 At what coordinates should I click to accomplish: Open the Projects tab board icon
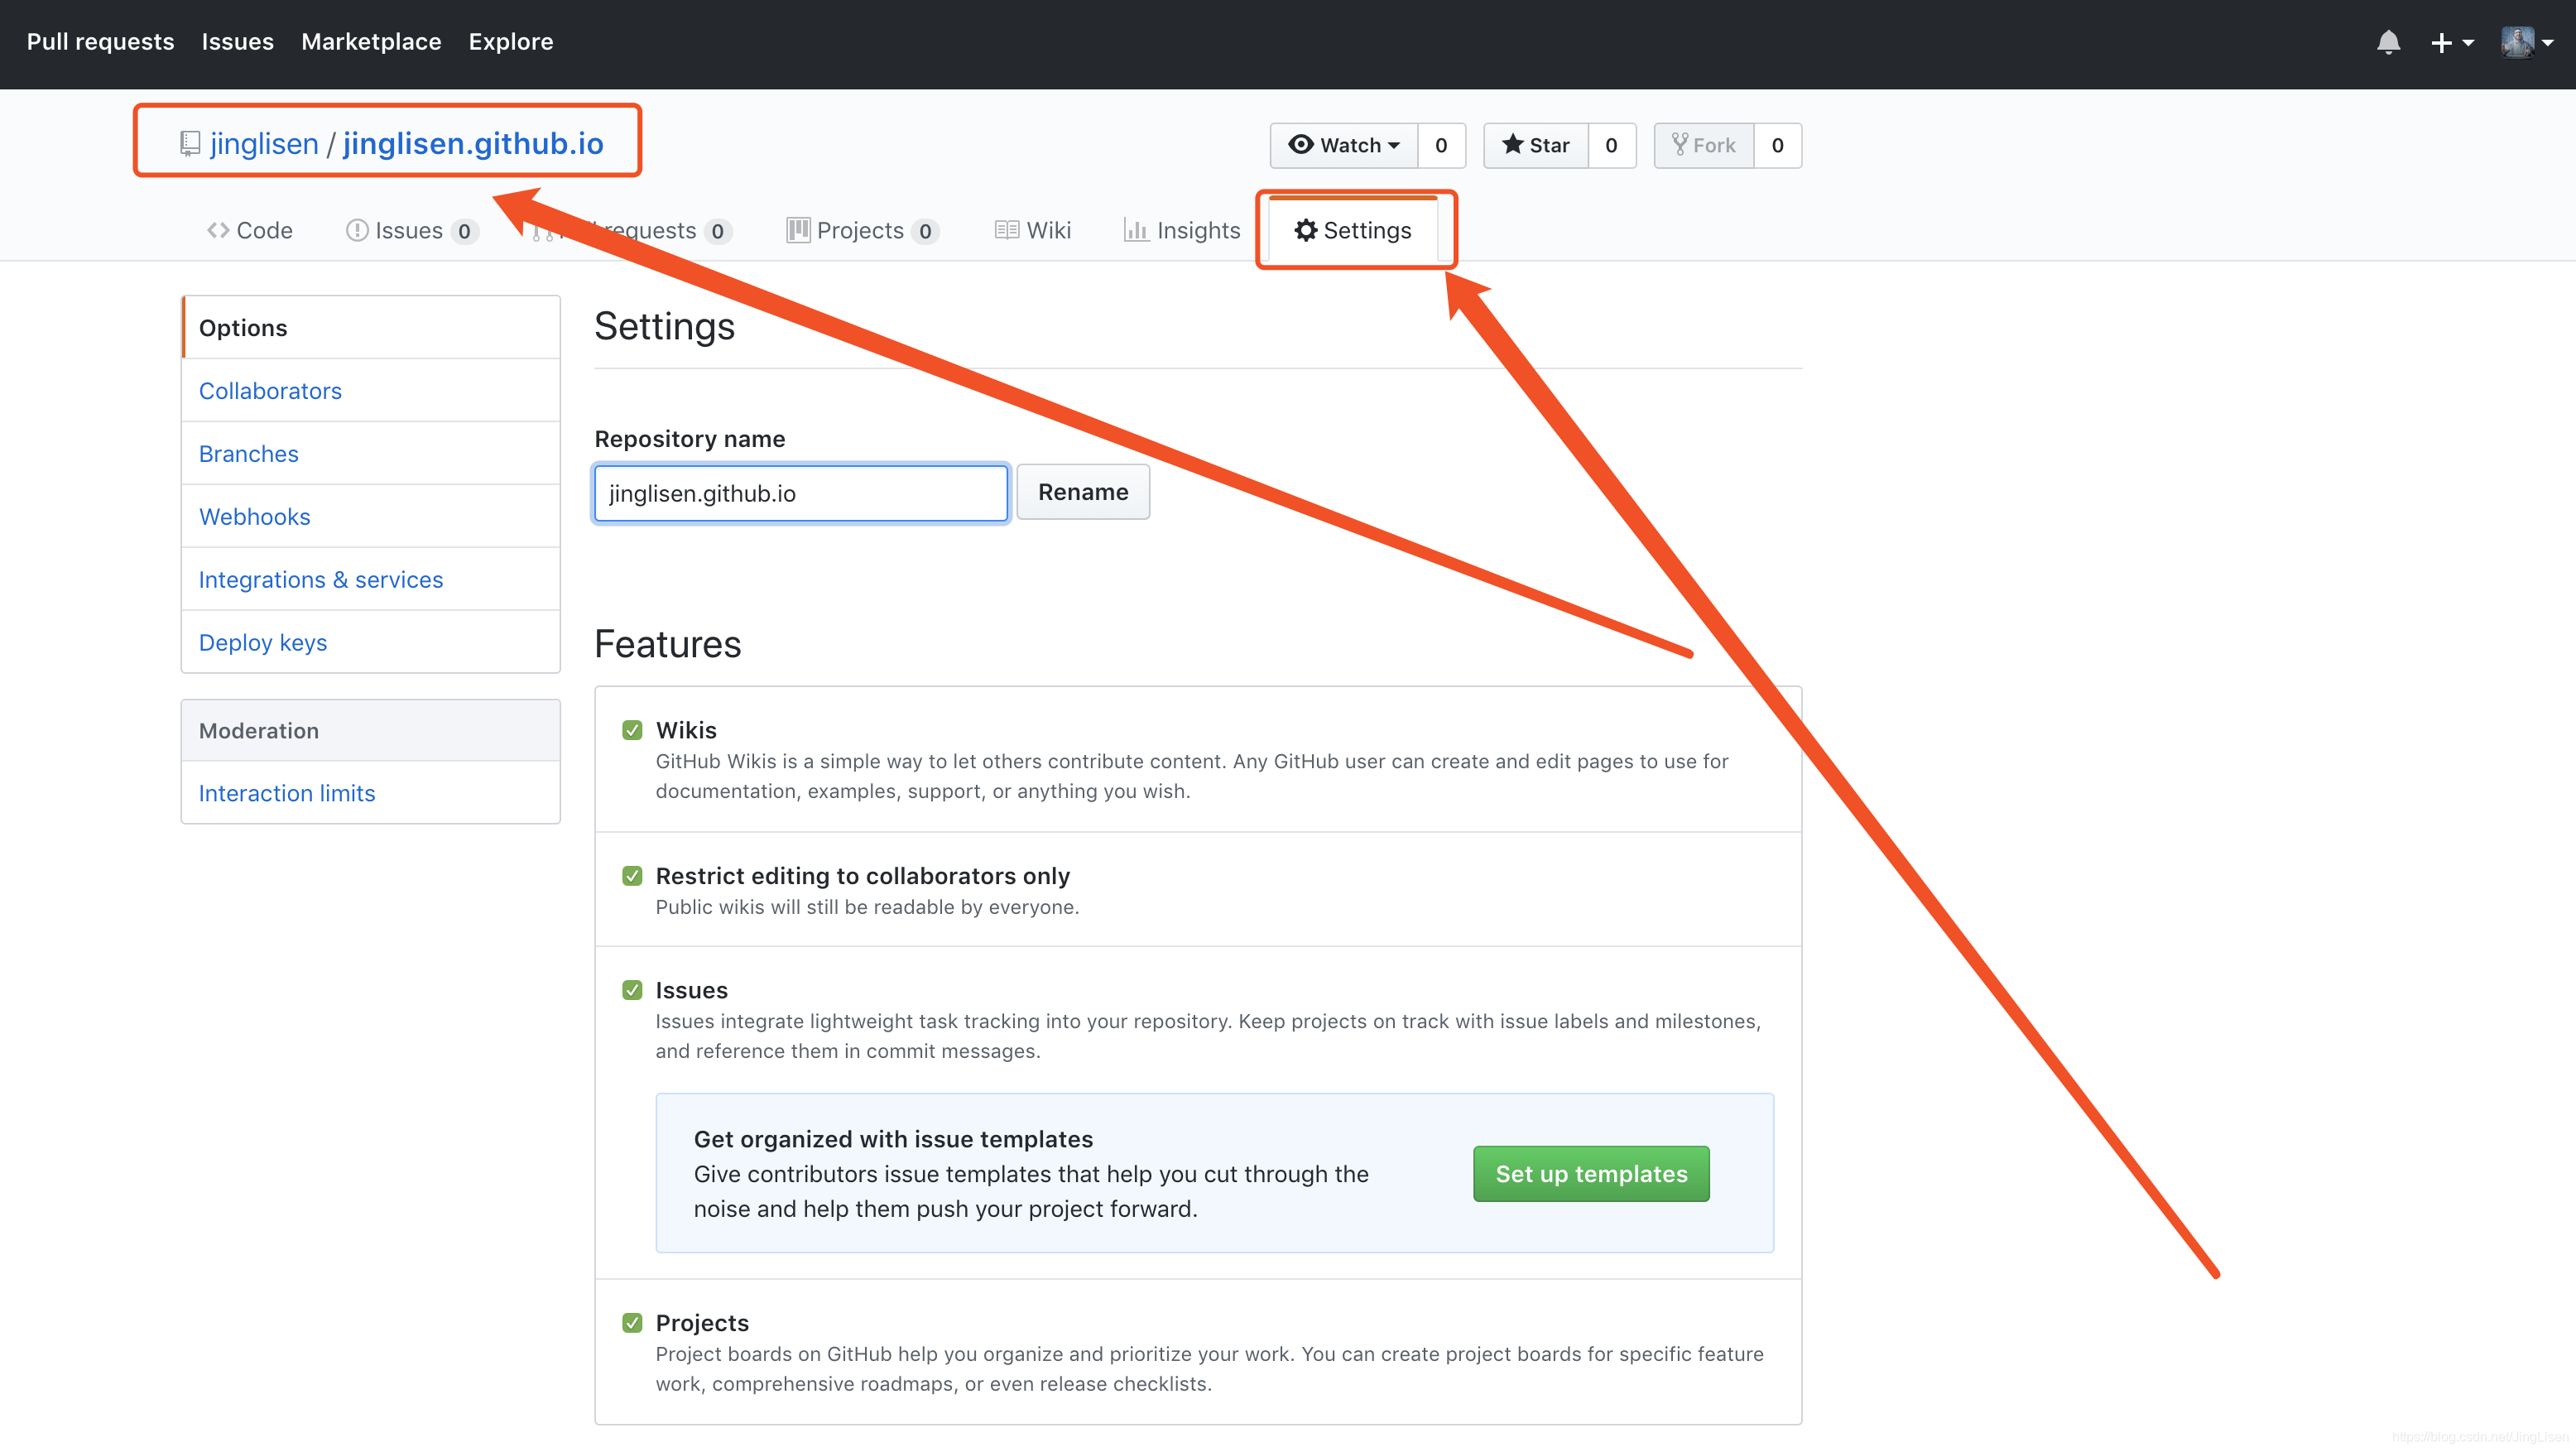click(798, 230)
